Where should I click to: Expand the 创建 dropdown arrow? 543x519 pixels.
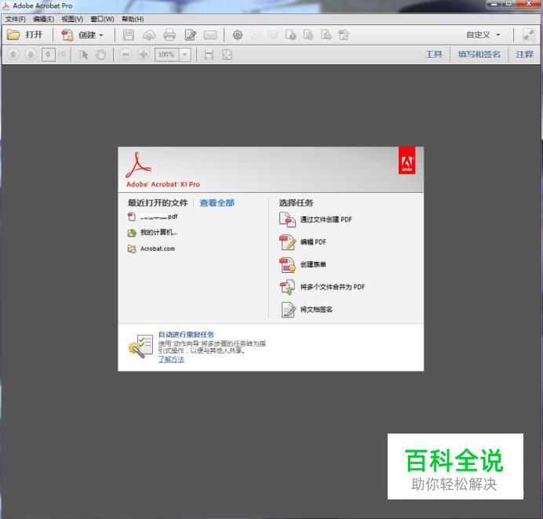[x=101, y=35]
